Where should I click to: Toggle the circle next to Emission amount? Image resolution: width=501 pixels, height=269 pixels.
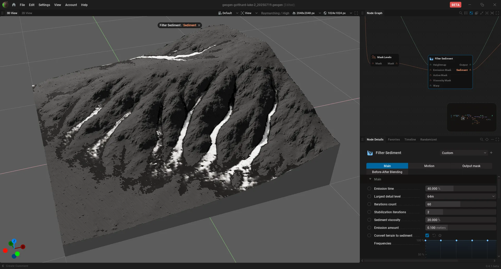click(x=369, y=228)
